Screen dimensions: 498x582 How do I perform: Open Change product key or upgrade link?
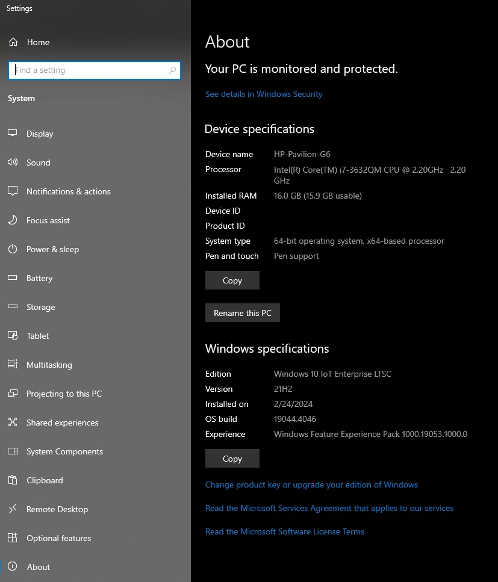[311, 484]
